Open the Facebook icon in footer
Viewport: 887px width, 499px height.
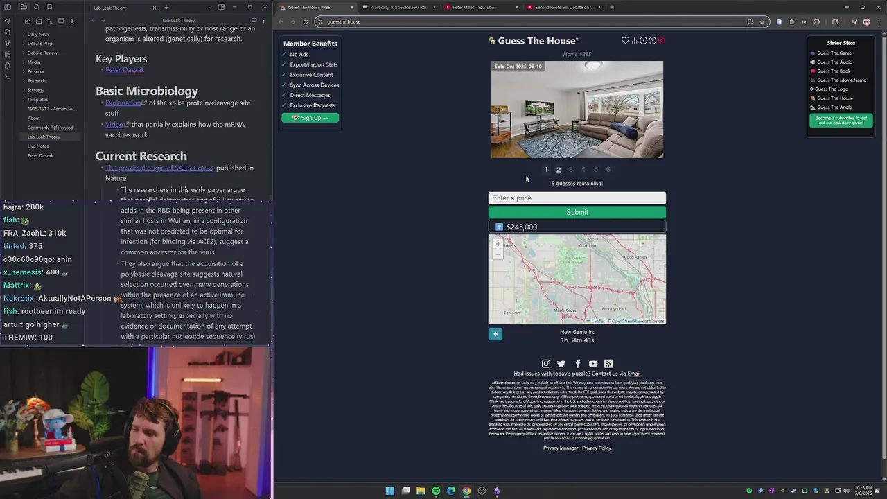577,364
